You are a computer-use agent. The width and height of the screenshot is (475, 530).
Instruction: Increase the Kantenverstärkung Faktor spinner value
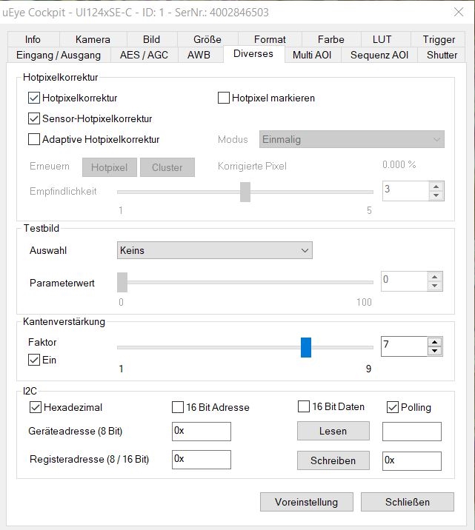436,342
